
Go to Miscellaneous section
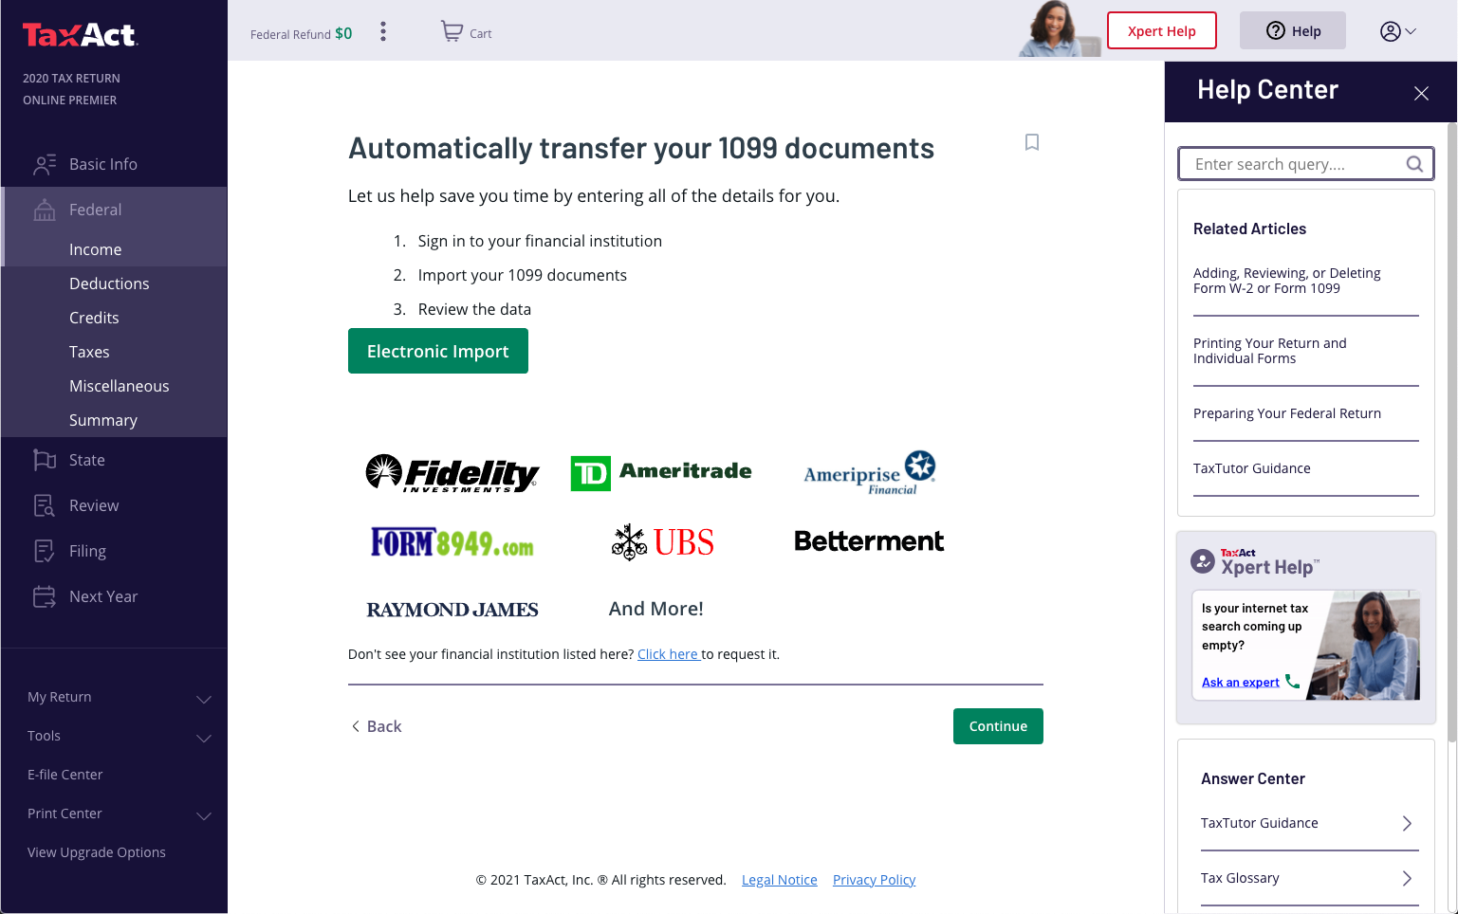(x=120, y=386)
